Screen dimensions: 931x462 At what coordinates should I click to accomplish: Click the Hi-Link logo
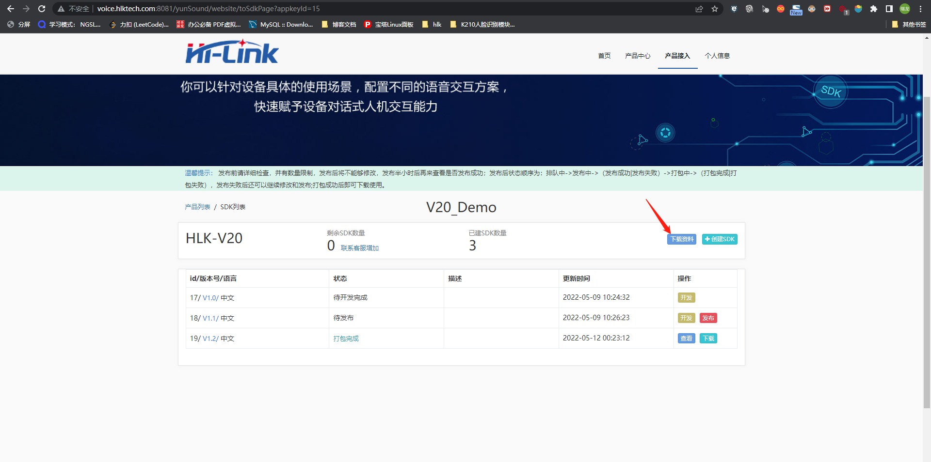pos(232,52)
